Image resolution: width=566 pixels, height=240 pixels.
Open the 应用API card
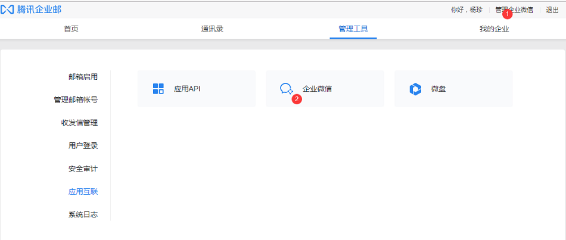click(197, 89)
